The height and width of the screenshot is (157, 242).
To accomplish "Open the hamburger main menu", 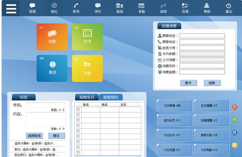I will pyautogui.click(x=11, y=9).
